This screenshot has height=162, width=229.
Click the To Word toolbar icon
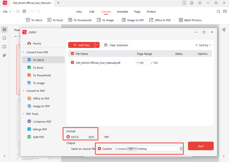coord(28,20)
